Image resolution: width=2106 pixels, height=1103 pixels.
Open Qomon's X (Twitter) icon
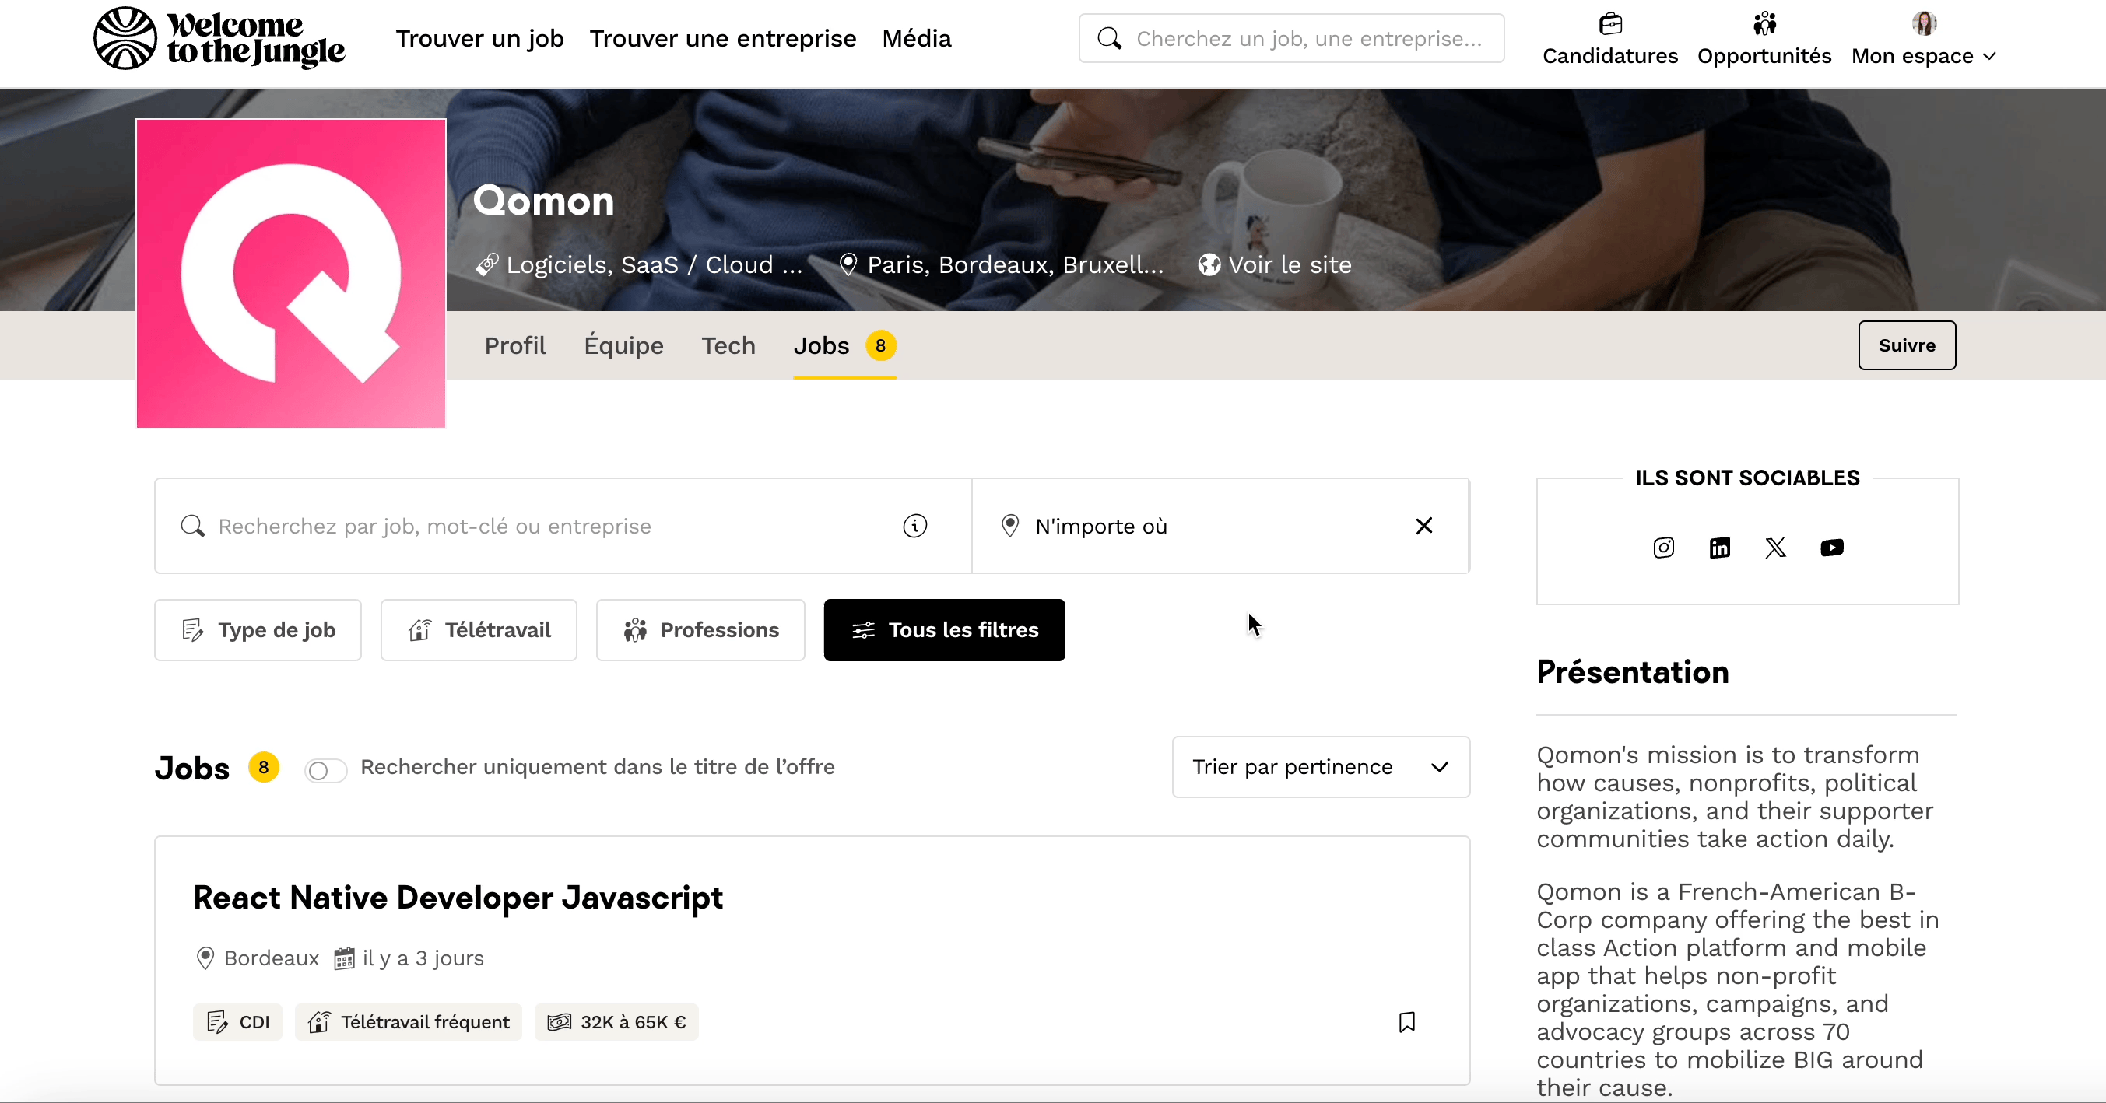[x=1776, y=548]
